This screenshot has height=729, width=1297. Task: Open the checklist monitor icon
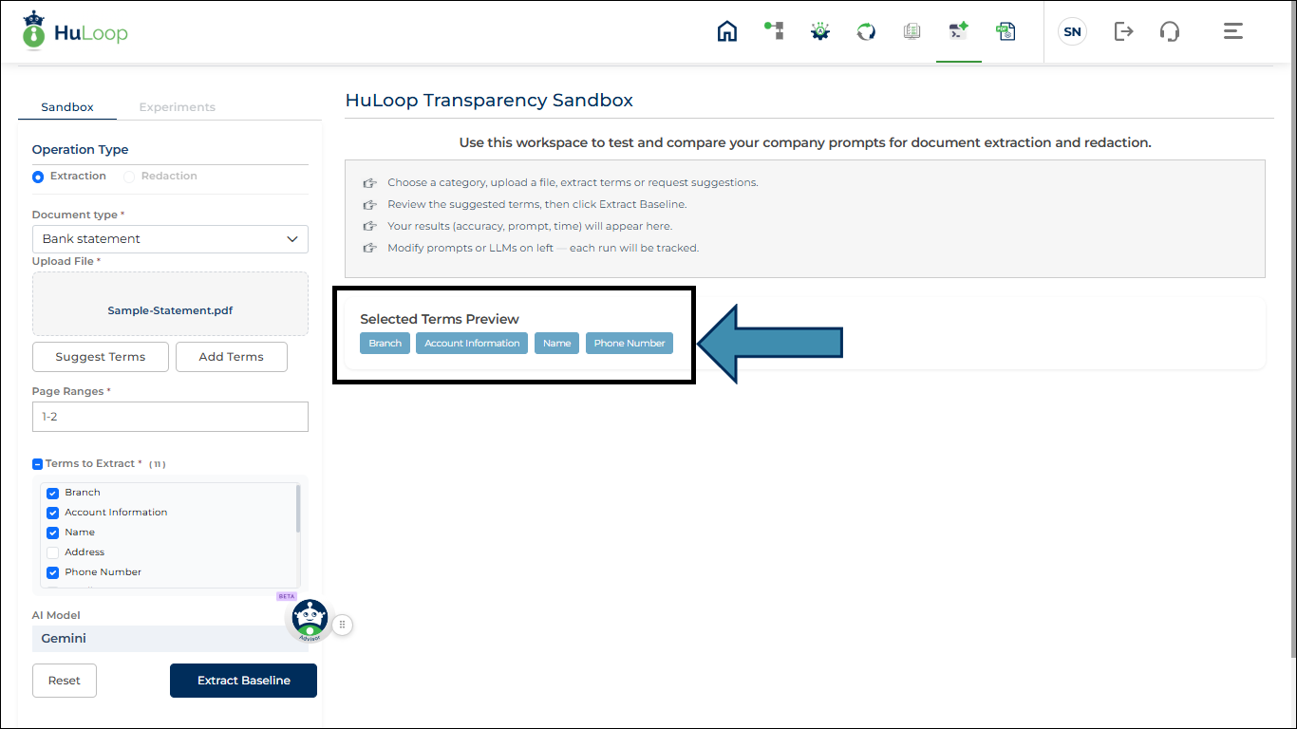[912, 31]
